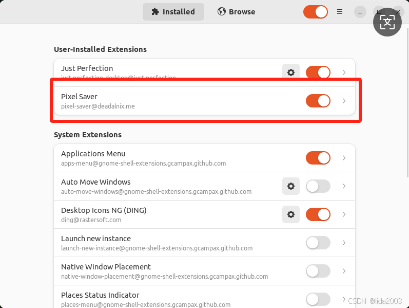Click the vertical scrollbar on the right

click(407, 101)
